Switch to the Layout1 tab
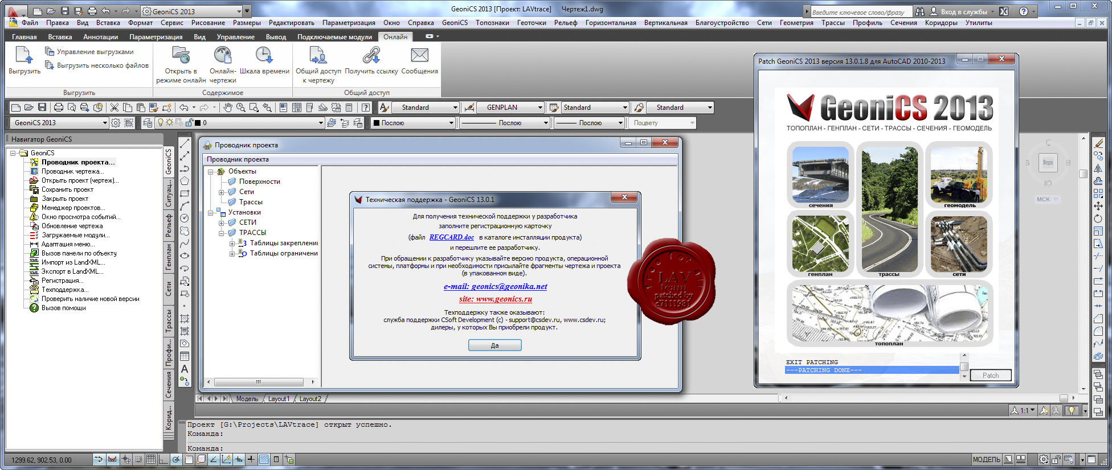This screenshot has height=470, width=1112. (279, 399)
